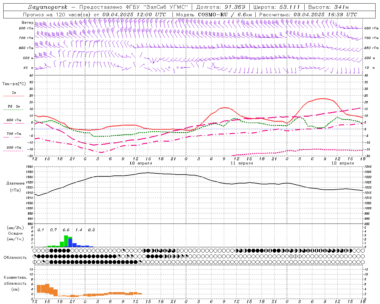This screenshot has height=304, width=380.
Task: Click the Высота: 341м header field
Action: point(328,7)
